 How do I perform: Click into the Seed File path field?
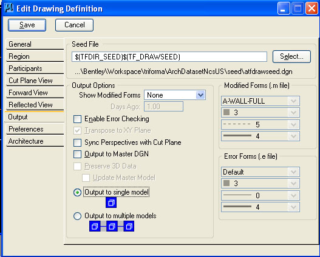point(169,56)
